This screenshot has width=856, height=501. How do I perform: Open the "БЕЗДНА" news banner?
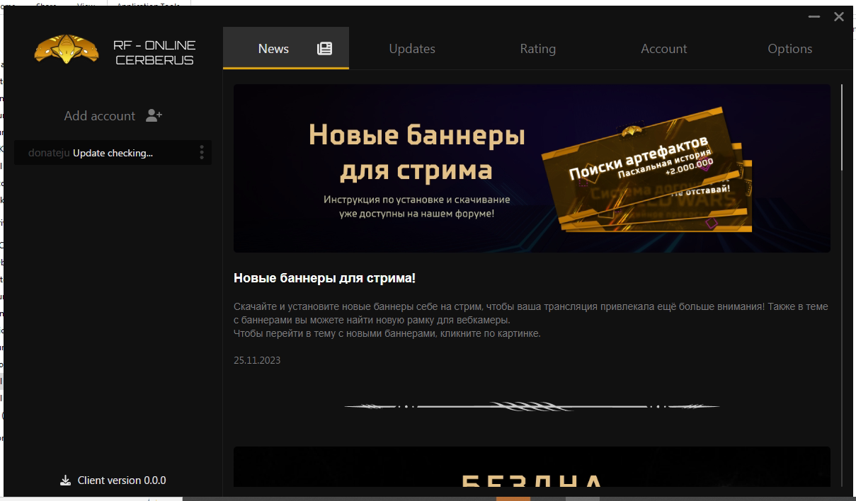[532, 467]
